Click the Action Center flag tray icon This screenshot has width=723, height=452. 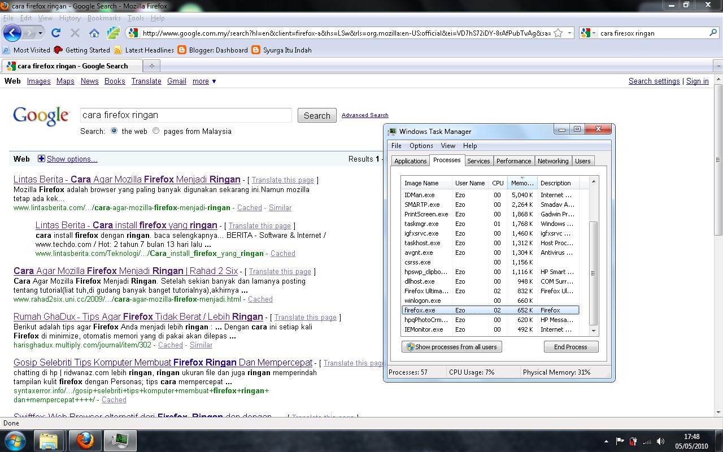click(x=620, y=441)
